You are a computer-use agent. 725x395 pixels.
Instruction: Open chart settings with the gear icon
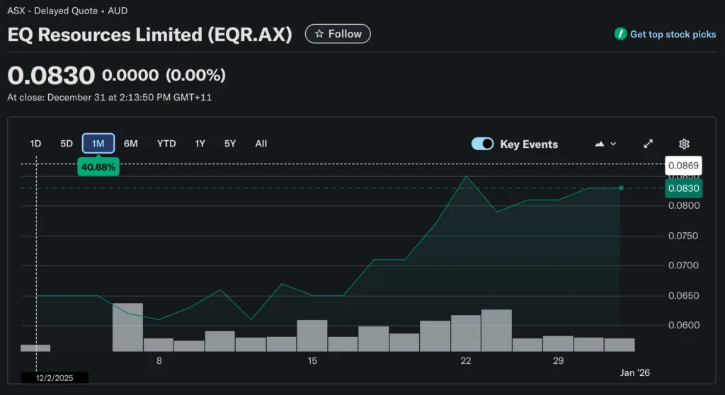pos(684,144)
